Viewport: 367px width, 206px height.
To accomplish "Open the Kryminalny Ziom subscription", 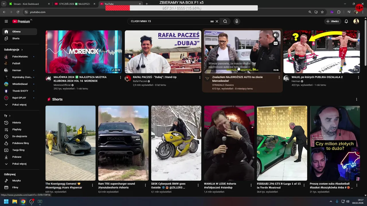I will tap(19, 77).
